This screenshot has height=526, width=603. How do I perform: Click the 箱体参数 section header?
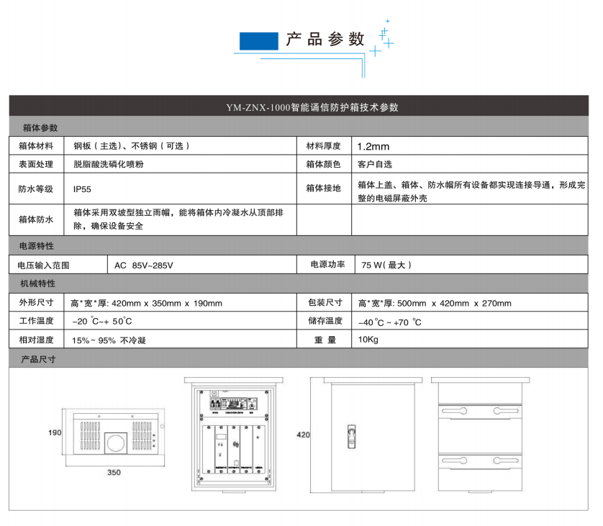point(39,127)
